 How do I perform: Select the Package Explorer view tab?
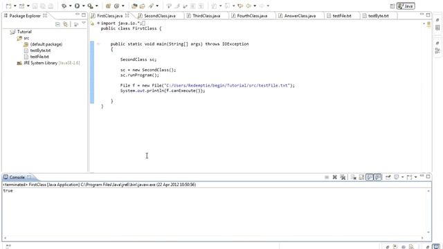25,16
